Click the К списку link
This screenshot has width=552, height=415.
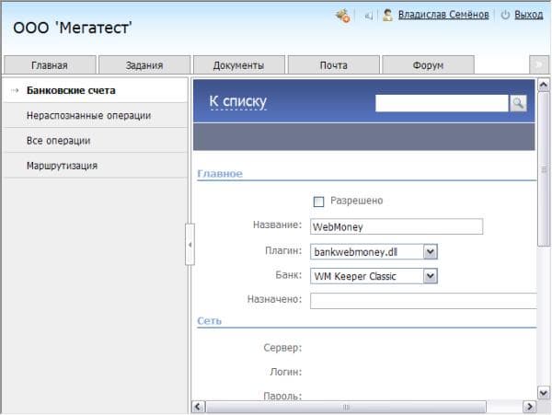pyautogui.click(x=238, y=101)
